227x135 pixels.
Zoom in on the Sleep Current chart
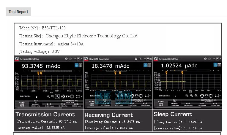(x=192, y=96)
